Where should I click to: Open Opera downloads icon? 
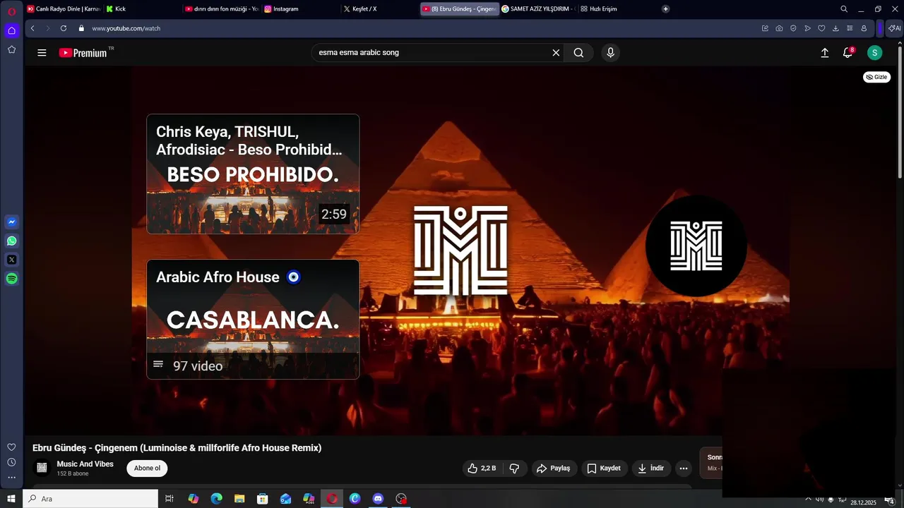tap(835, 28)
